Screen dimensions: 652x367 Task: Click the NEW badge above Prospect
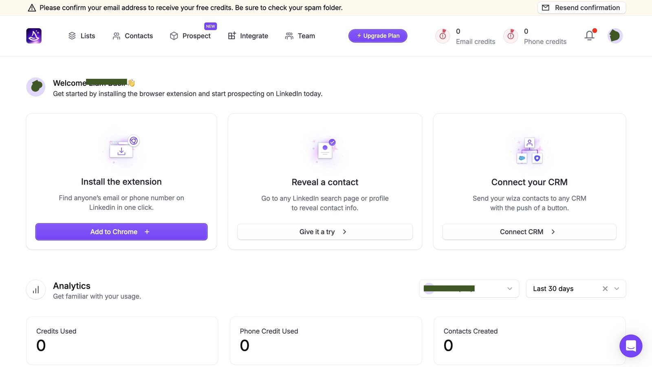click(x=211, y=26)
